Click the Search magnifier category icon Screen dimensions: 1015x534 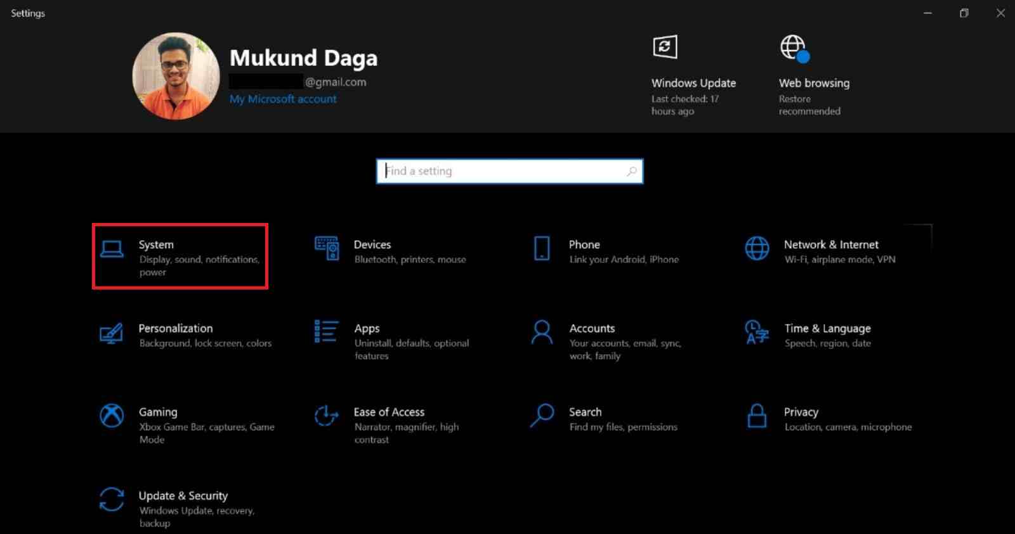[x=542, y=416]
